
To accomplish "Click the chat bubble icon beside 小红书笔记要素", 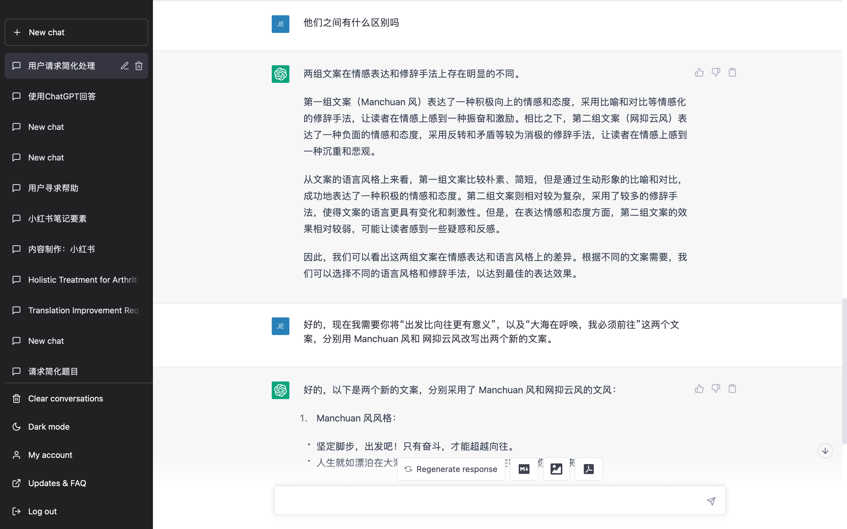I will click(x=16, y=218).
